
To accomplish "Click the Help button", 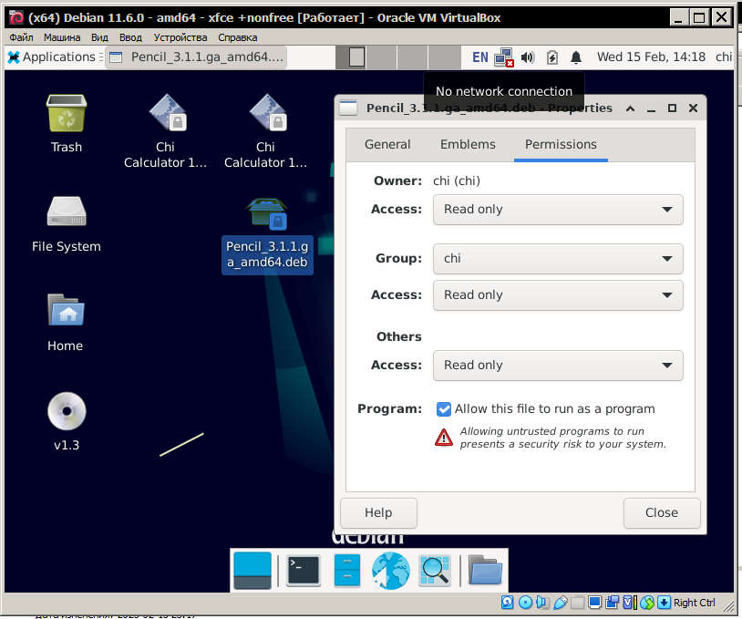I will 378,513.
